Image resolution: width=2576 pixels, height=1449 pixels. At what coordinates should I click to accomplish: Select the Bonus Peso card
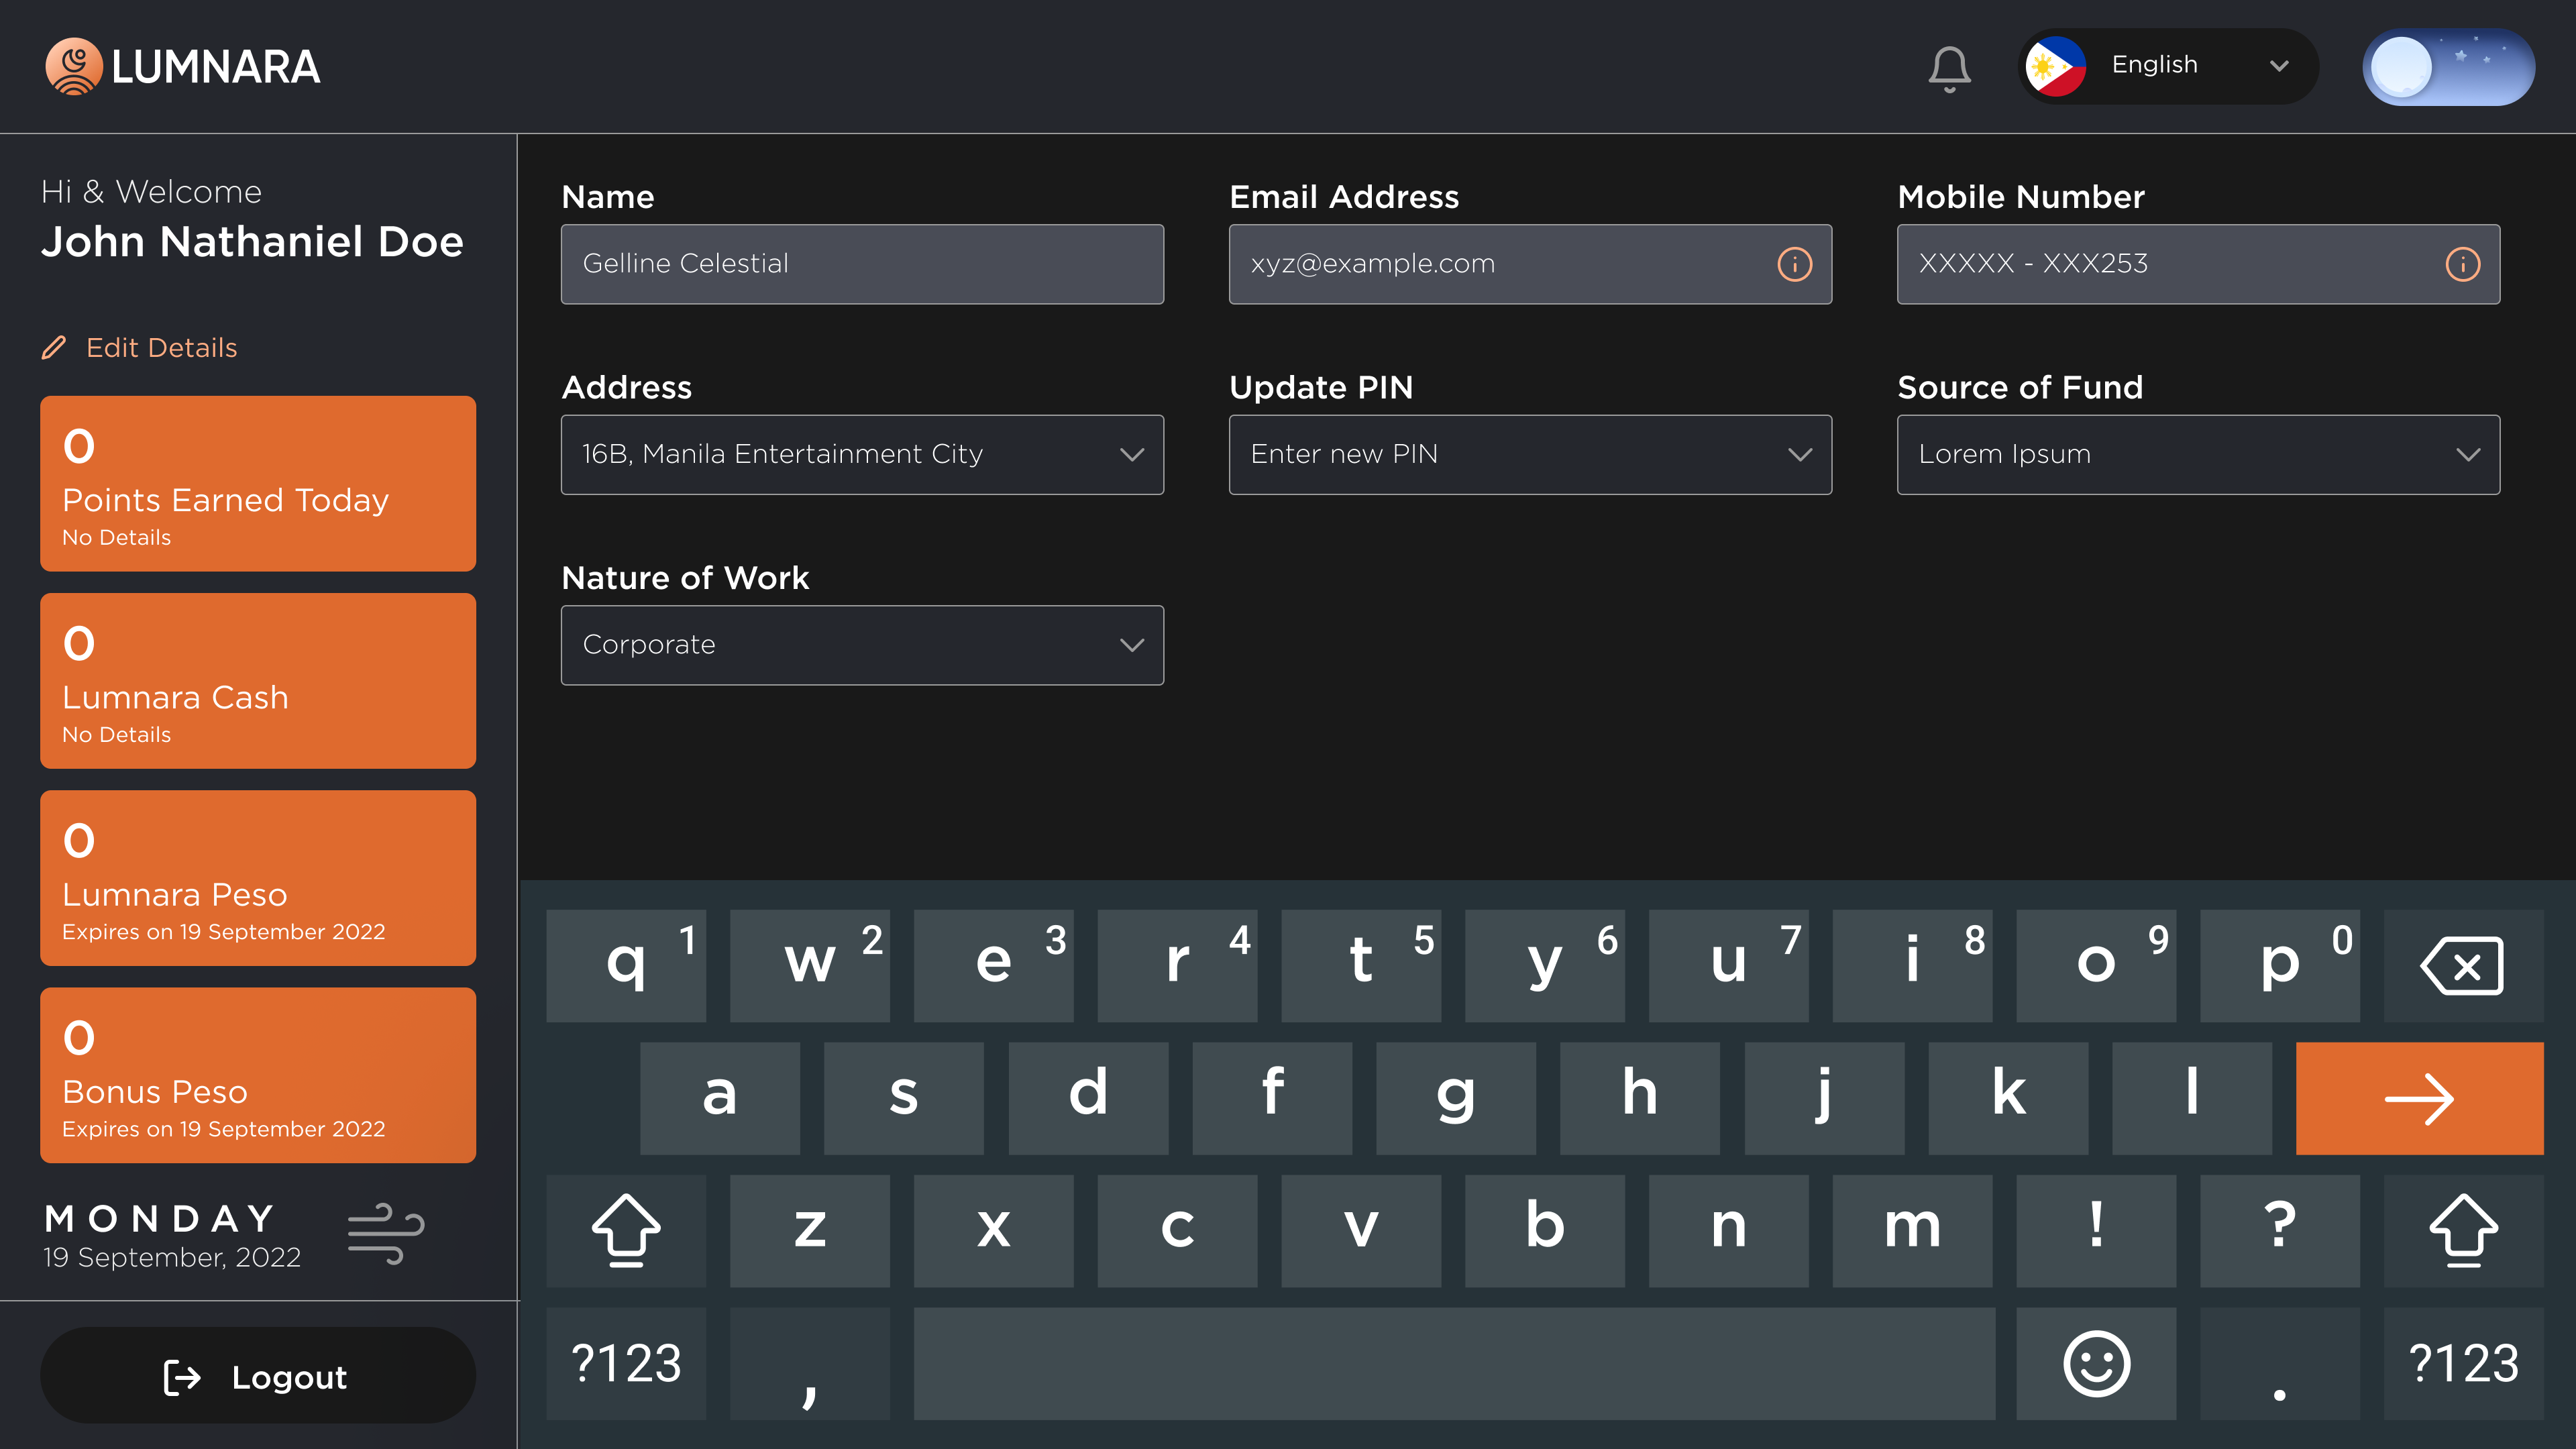point(258,1075)
